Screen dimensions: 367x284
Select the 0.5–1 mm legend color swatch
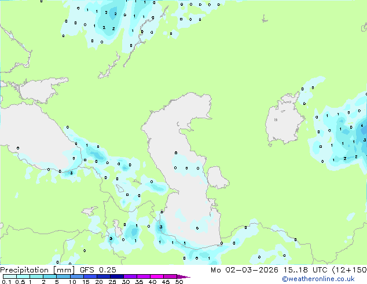pos(23,276)
